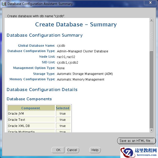Click the scrollbar up arrow
The height and width of the screenshot is (158, 158).
tap(151, 20)
